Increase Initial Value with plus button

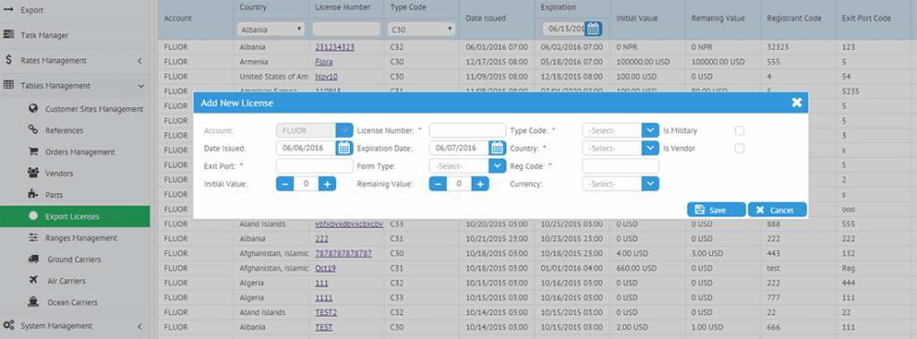click(x=327, y=184)
